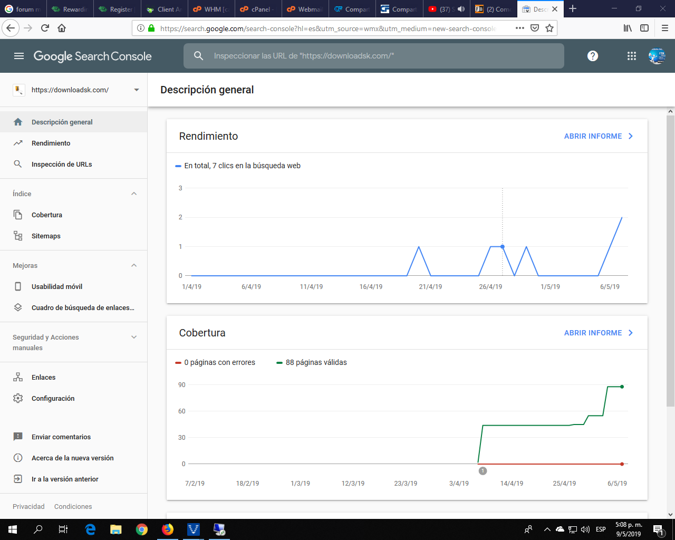Expand Seguridad y Acciones manuales section
This screenshot has height=540, width=675.
click(134, 337)
